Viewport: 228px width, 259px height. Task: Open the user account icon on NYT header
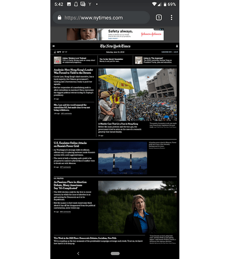[177, 46]
